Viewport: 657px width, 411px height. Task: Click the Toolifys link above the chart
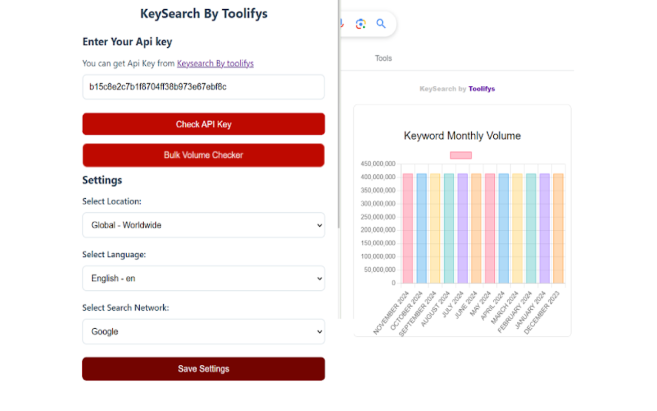click(x=481, y=89)
